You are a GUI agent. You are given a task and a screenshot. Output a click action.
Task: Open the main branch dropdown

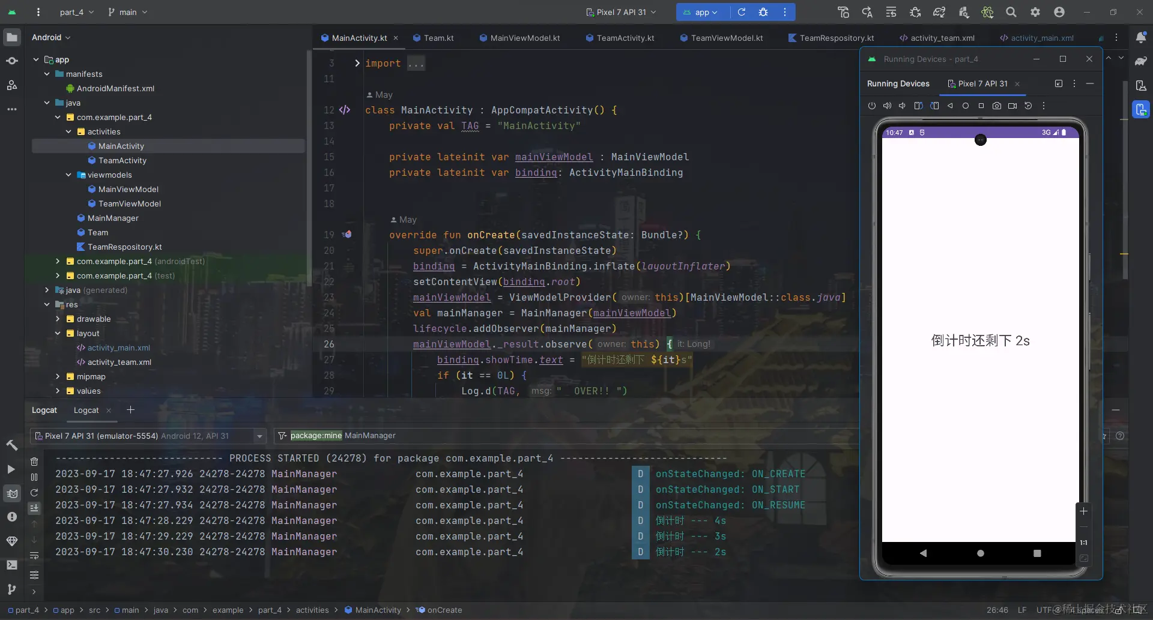coord(127,12)
